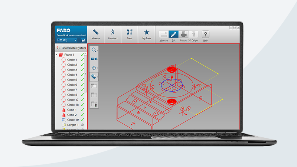Viewport: 297px width, 167px height.
Task: Click the green check beside Circle 1
Action: (x=82, y=60)
